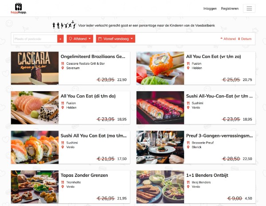Screen dimensions: 266x206
Task: Click location pin icon next to Blerick
Action: pos(188,147)
